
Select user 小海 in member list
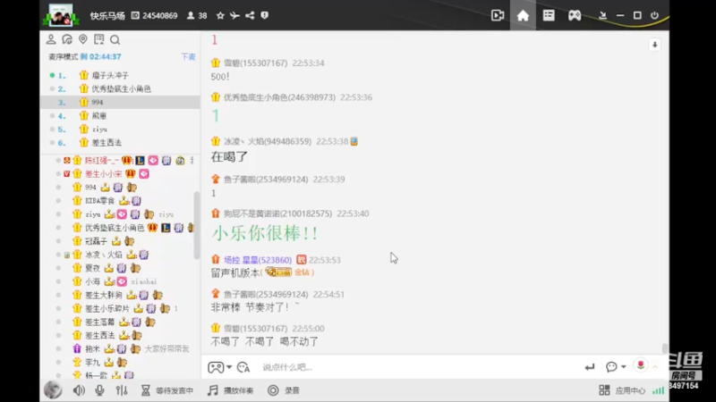coord(92,281)
